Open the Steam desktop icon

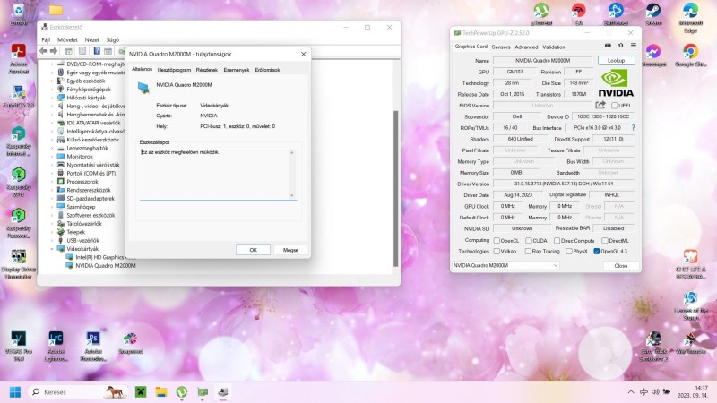653,14
